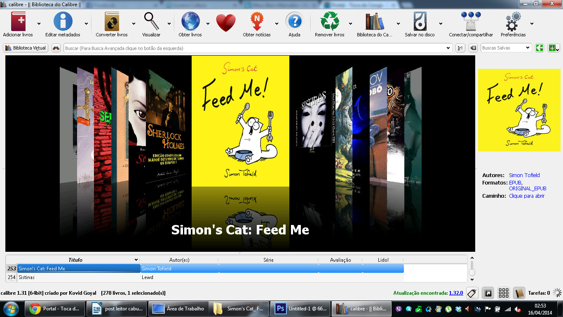
Task: Click the Simon Tofield author link
Action: coord(524,175)
